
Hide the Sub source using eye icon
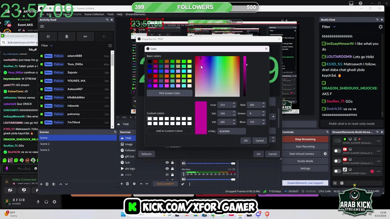point(167,162)
